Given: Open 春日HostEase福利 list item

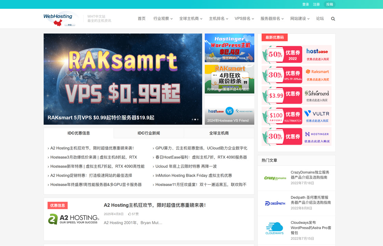Looking at the screenshot, I should 201,157.
